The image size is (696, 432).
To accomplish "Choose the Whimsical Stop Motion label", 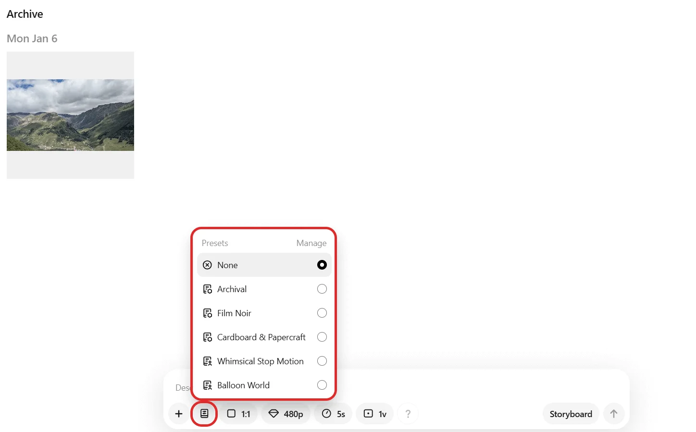I will [x=260, y=361].
